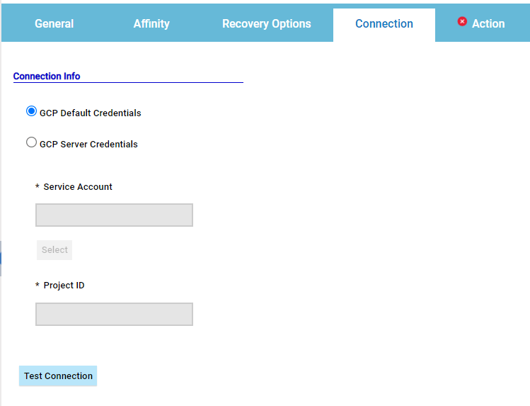This screenshot has width=530, height=406.
Task: Click the red error icon on Action tab
Action: [462, 22]
